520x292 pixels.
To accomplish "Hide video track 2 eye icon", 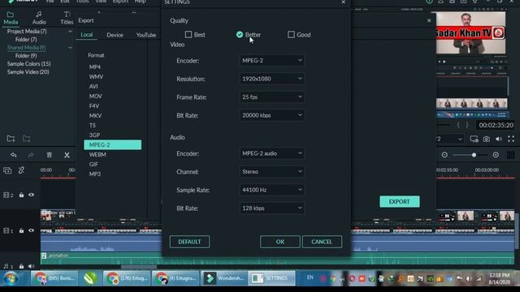I will click(31, 195).
